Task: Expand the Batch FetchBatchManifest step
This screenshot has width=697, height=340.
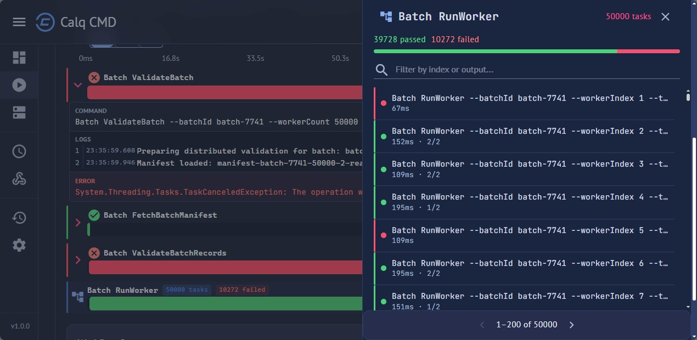Action: (78, 223)
